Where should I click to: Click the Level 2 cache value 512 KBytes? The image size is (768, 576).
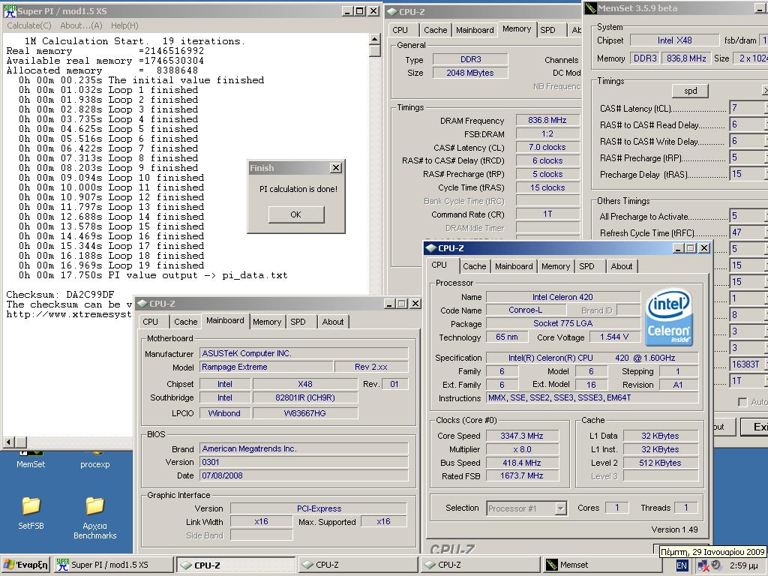[x=660, y=463]
